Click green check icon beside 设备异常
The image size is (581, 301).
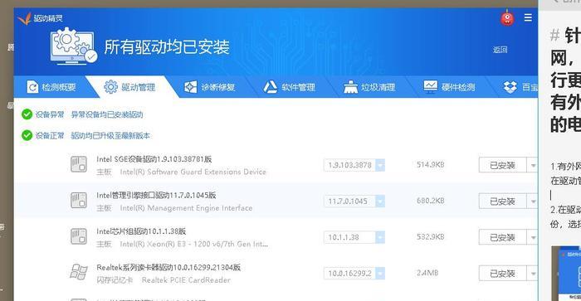[27, 114]
